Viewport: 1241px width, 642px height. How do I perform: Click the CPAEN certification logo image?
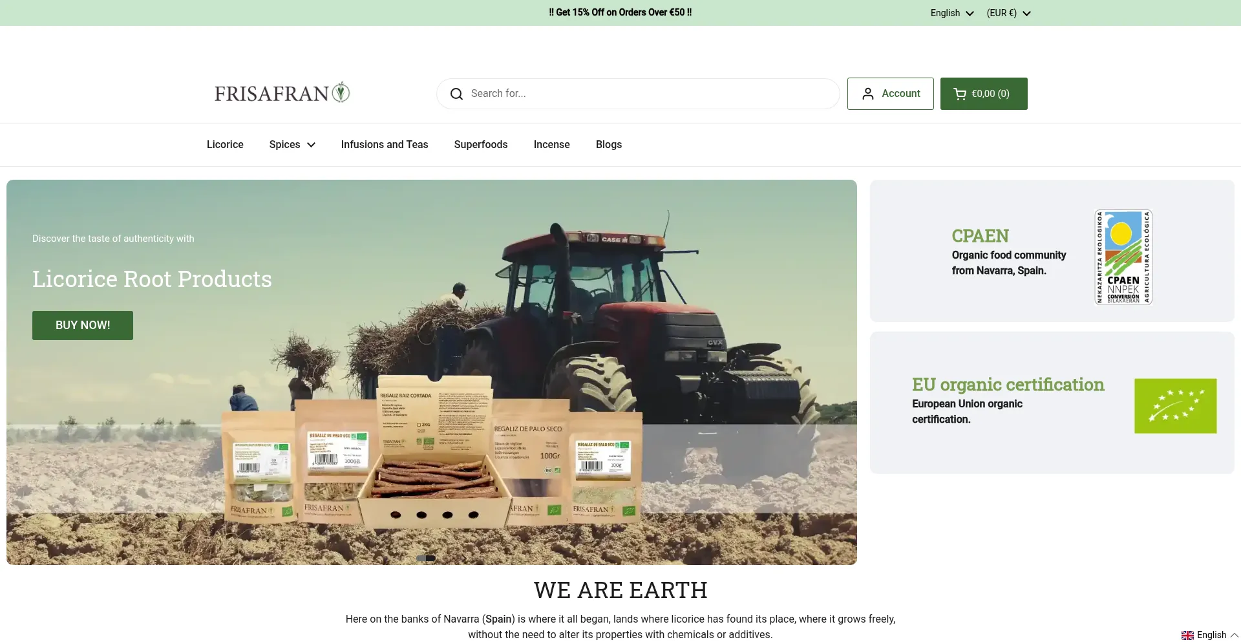click(1123, 257)
